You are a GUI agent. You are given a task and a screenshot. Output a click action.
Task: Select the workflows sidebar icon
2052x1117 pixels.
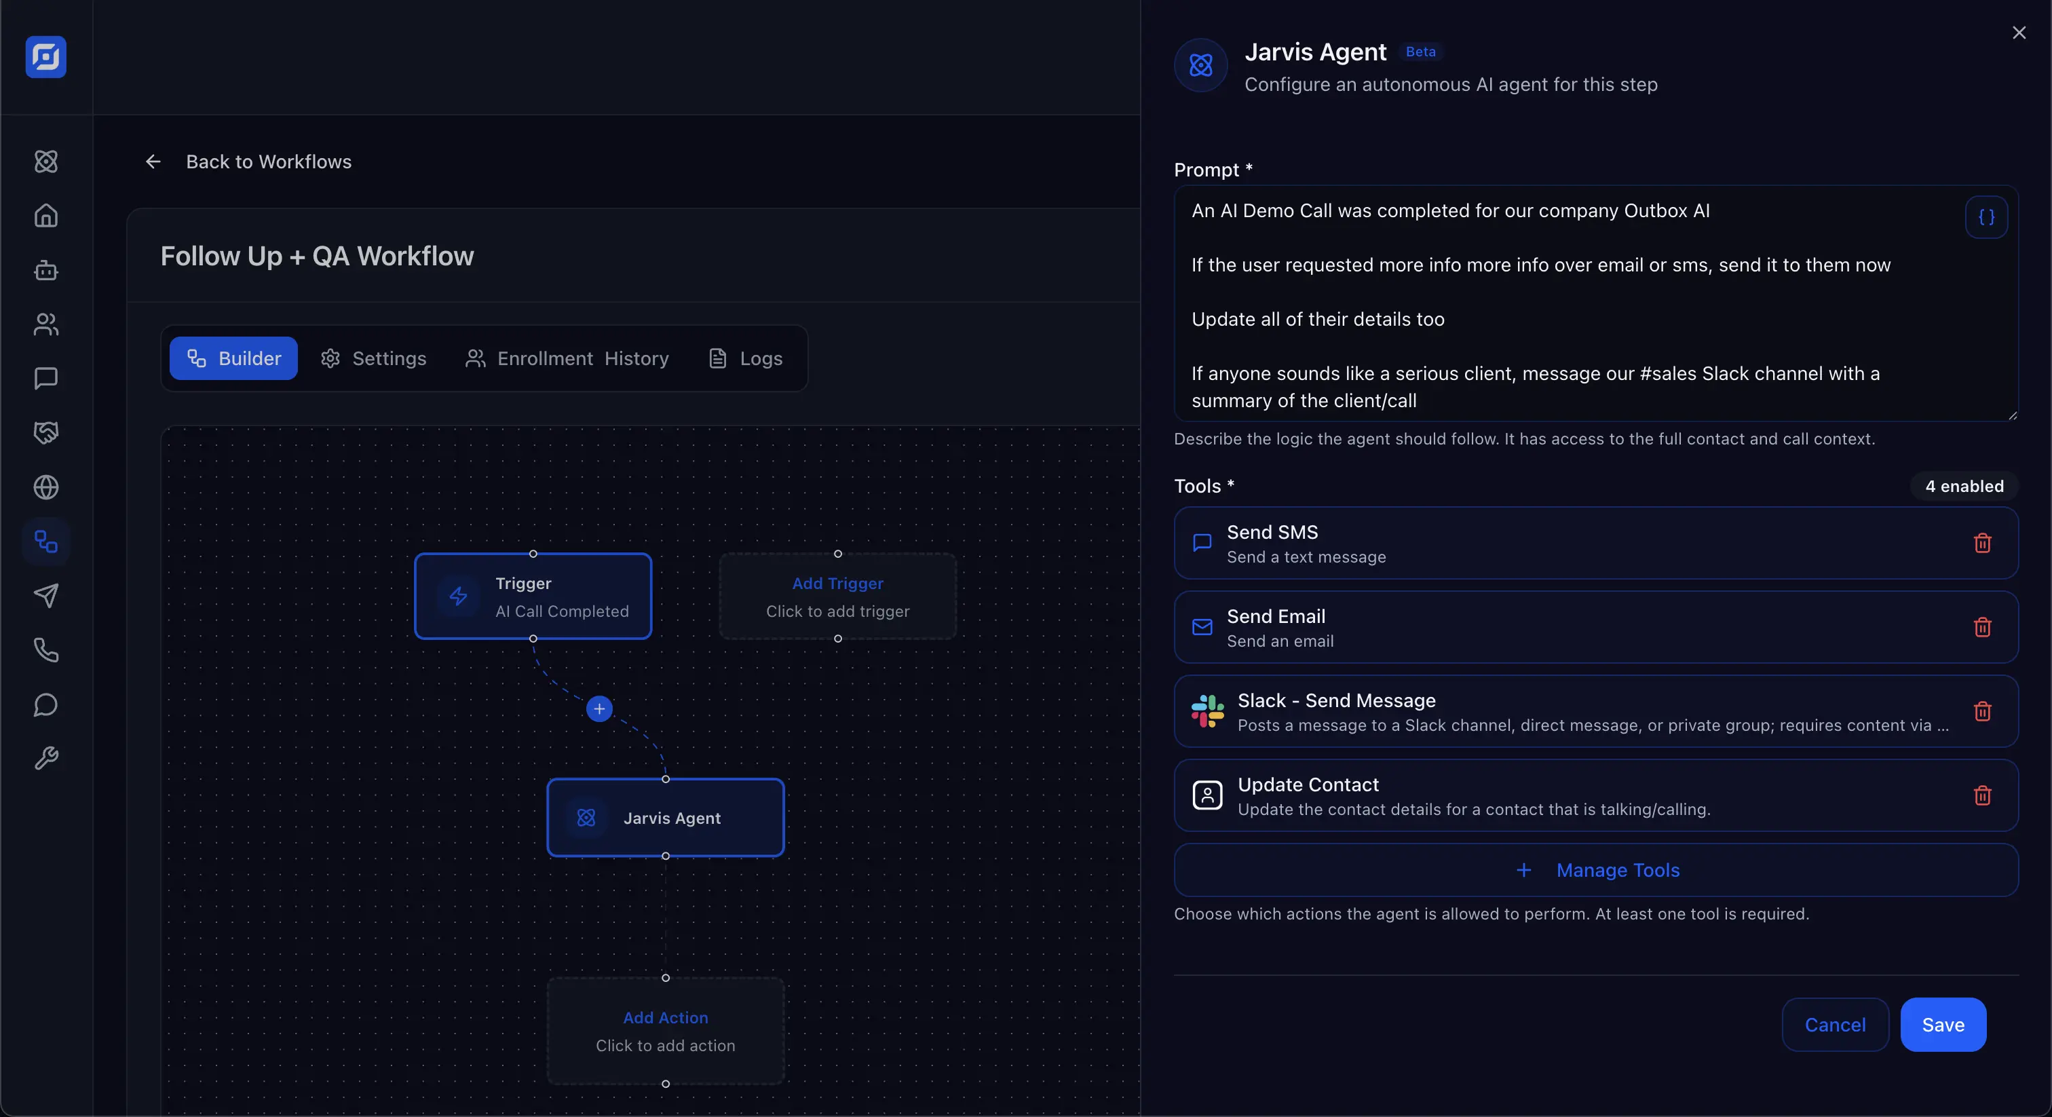pos(46,542)
